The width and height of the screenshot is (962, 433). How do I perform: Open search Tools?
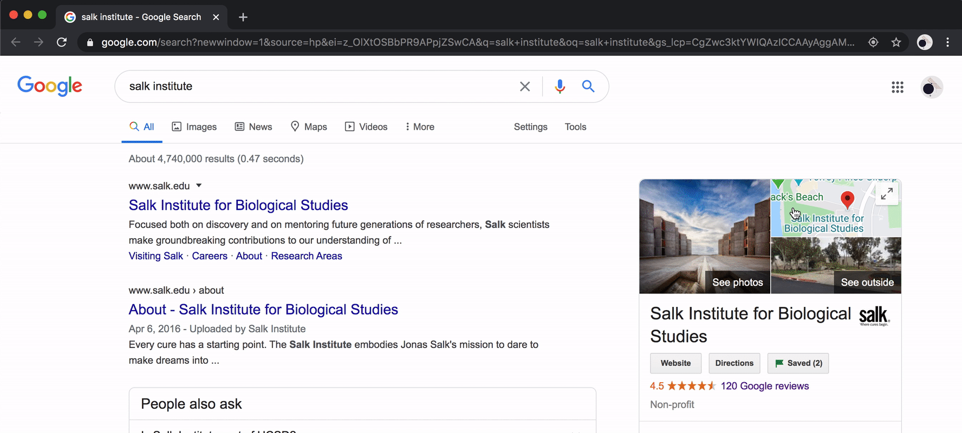575,127
